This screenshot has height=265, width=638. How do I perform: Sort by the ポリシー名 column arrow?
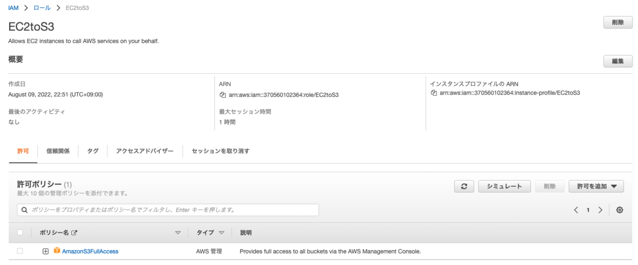[x=178, y=233]
